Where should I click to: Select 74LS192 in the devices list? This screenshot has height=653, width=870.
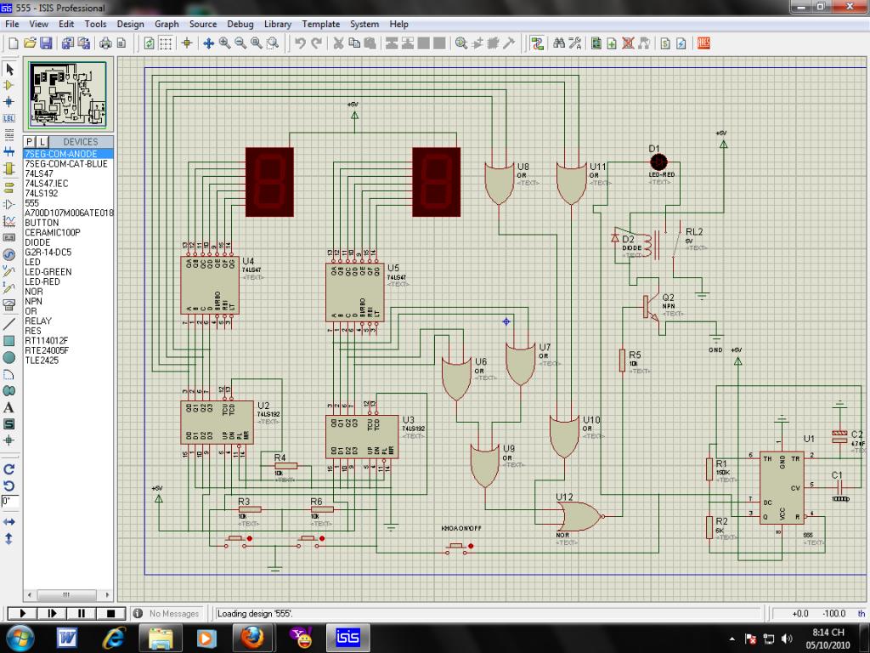[x=41, y=193]
